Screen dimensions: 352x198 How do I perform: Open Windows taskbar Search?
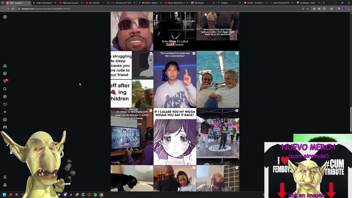(x=10, y=195)
